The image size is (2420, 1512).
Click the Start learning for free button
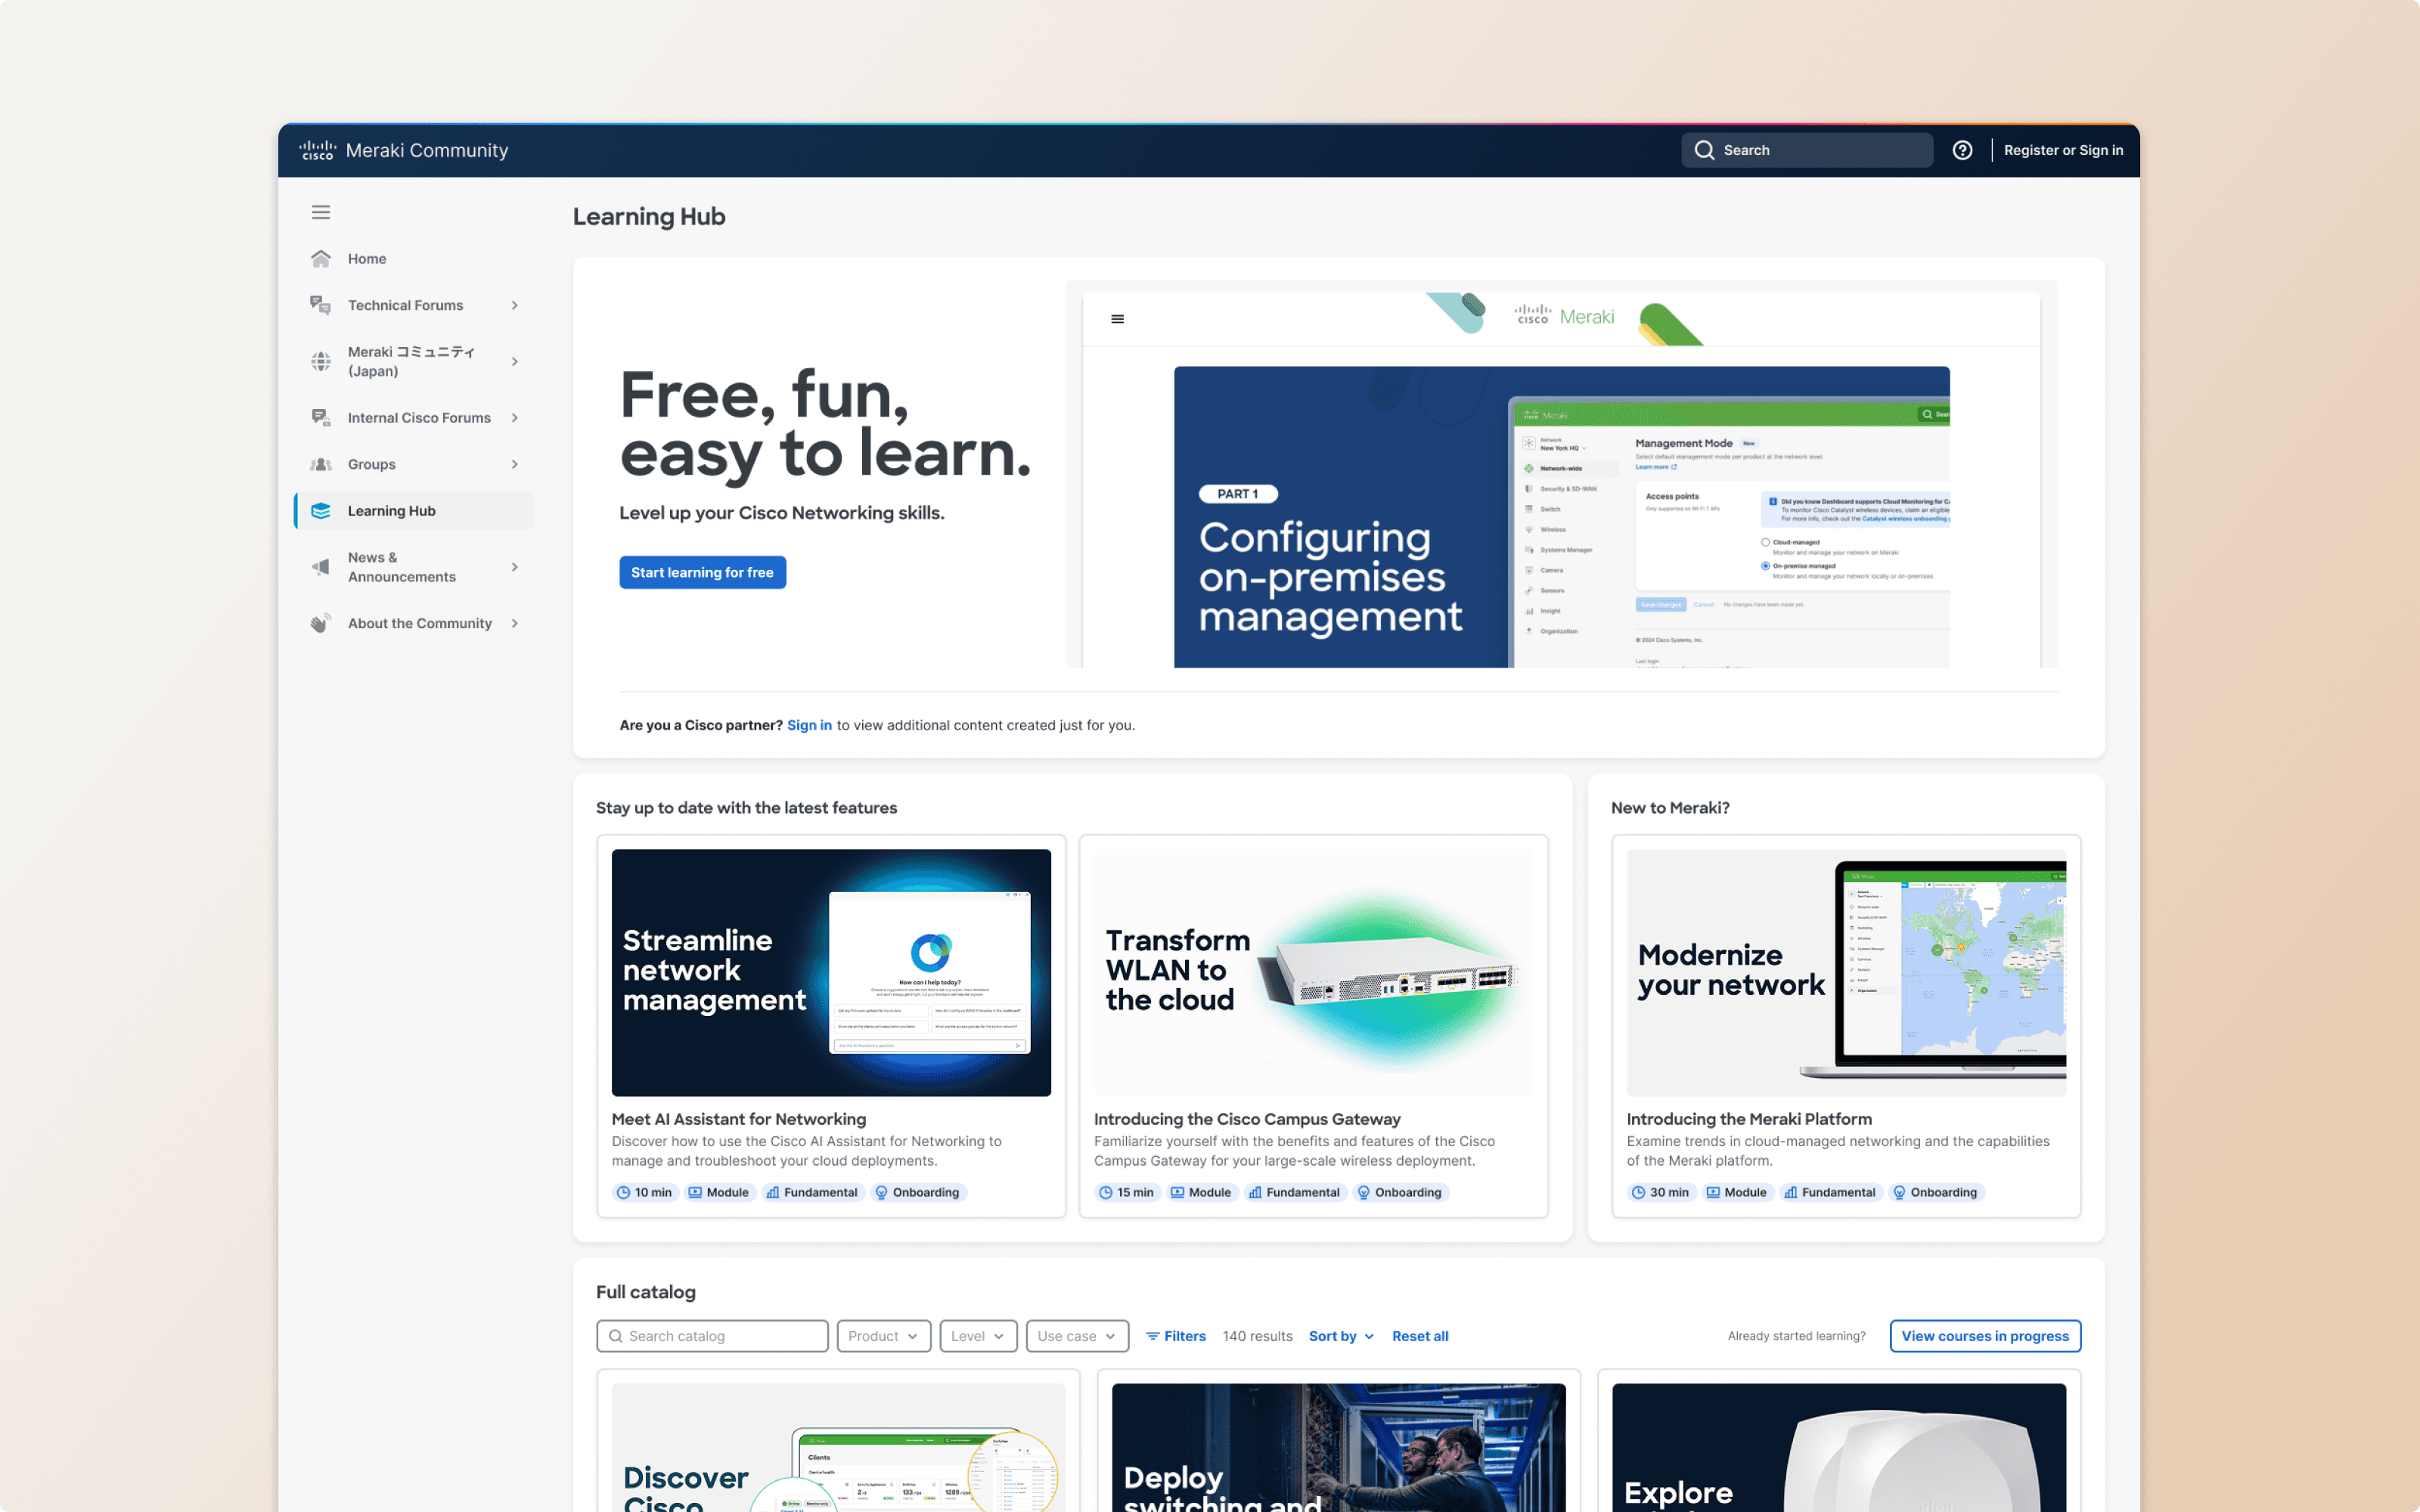702,572
